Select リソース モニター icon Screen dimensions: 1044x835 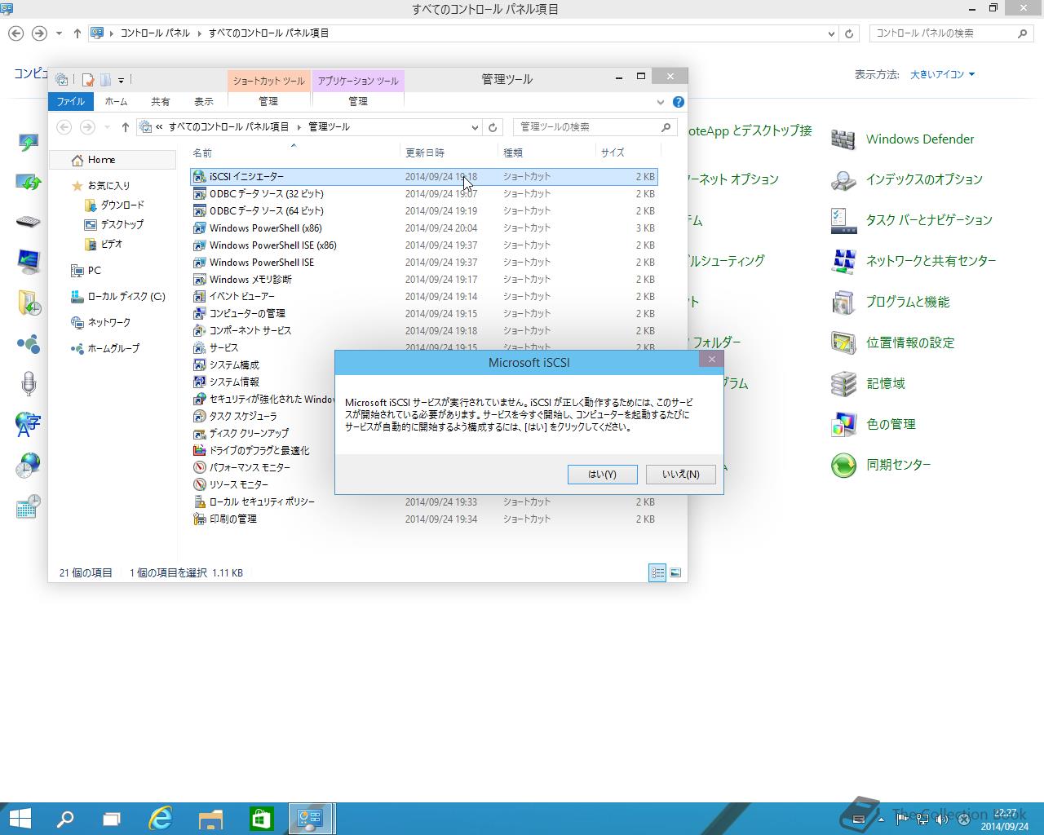coord(199,484)
